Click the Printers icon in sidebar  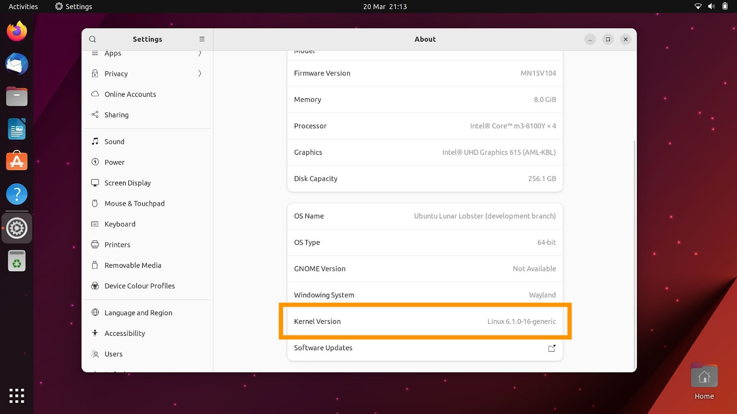pos(95,244)
